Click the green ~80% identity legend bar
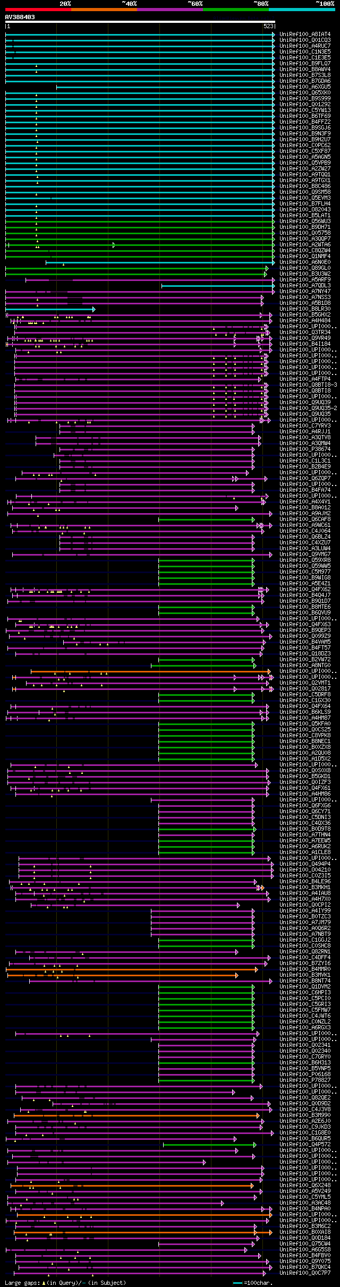Screen dimensions: 340x1287 coord(235,9)
